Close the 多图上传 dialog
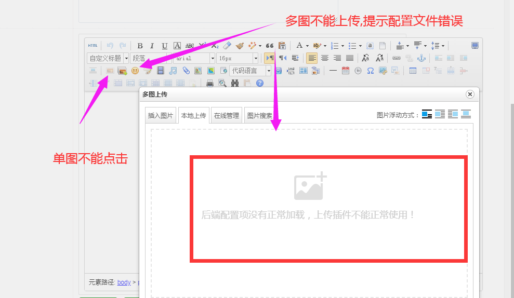The width and height of the screenshot is (514, 298). pyautogui.click(x=470, y=94)
